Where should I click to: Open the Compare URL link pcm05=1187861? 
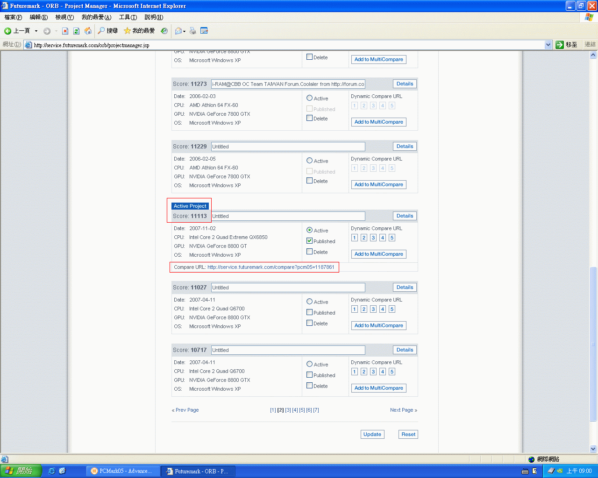[271, 267]
